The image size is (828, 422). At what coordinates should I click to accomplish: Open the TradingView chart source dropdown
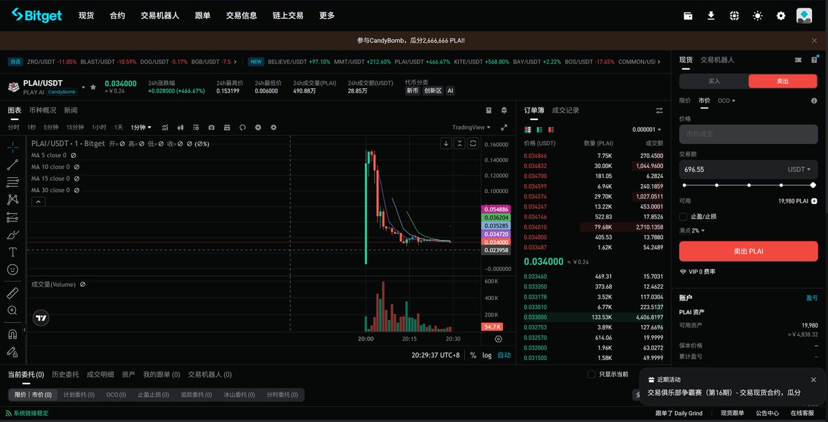click(x=471, y=128)
